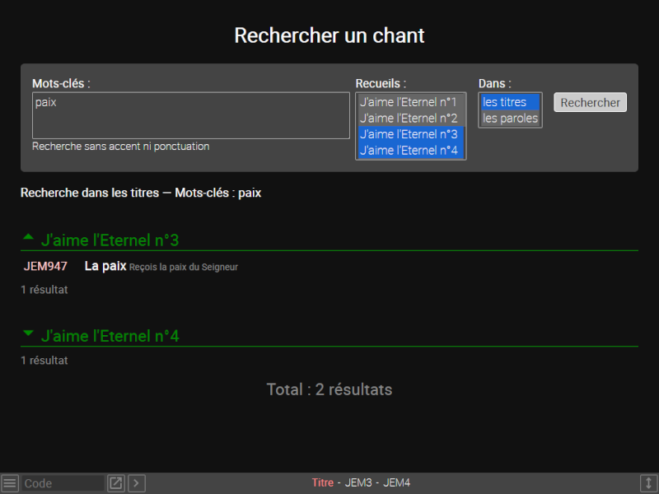
Task: Open the song 'La paix' result
Action: [x=105, y=266]
